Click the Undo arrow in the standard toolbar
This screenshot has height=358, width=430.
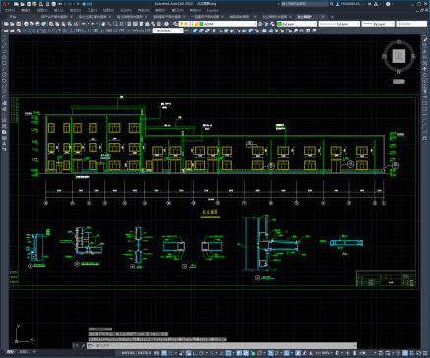pyautogui.click(x=84, y=24)
